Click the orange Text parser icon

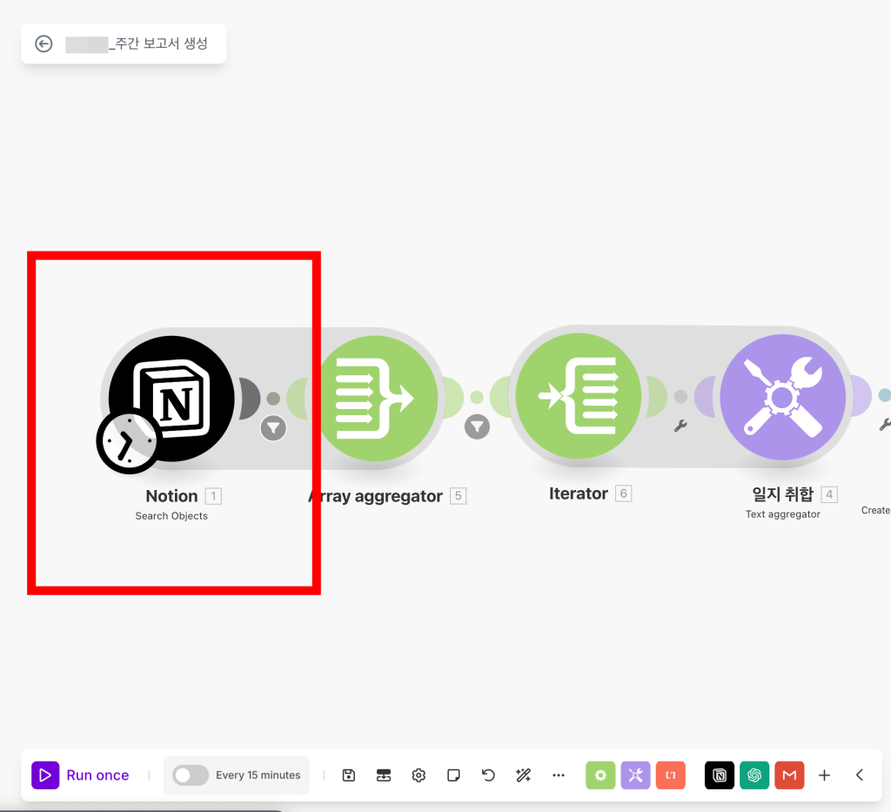click(670, 775)
